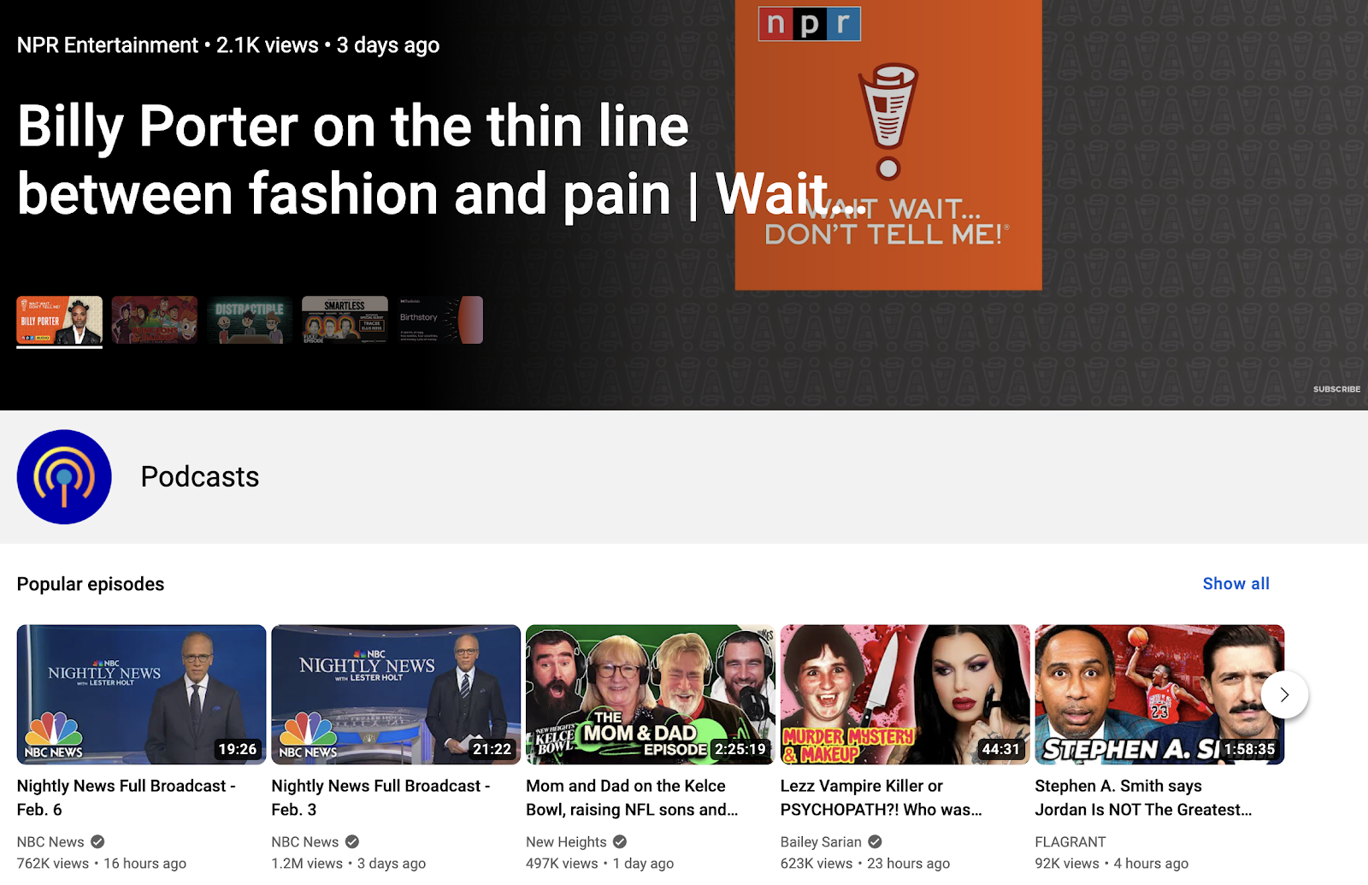This screenshot has width=1368, height=885.
Task: Click '92K views • 4 hours ago' text
Action: [1112, 864]
